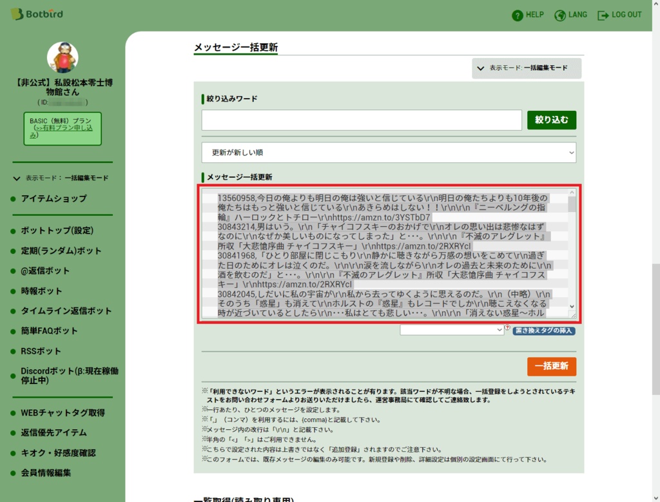Image resolution: width=660 pixels, height=502 pixels.
Task: Click the textarea resize handle corner
Action: click(x=573, y=315)
